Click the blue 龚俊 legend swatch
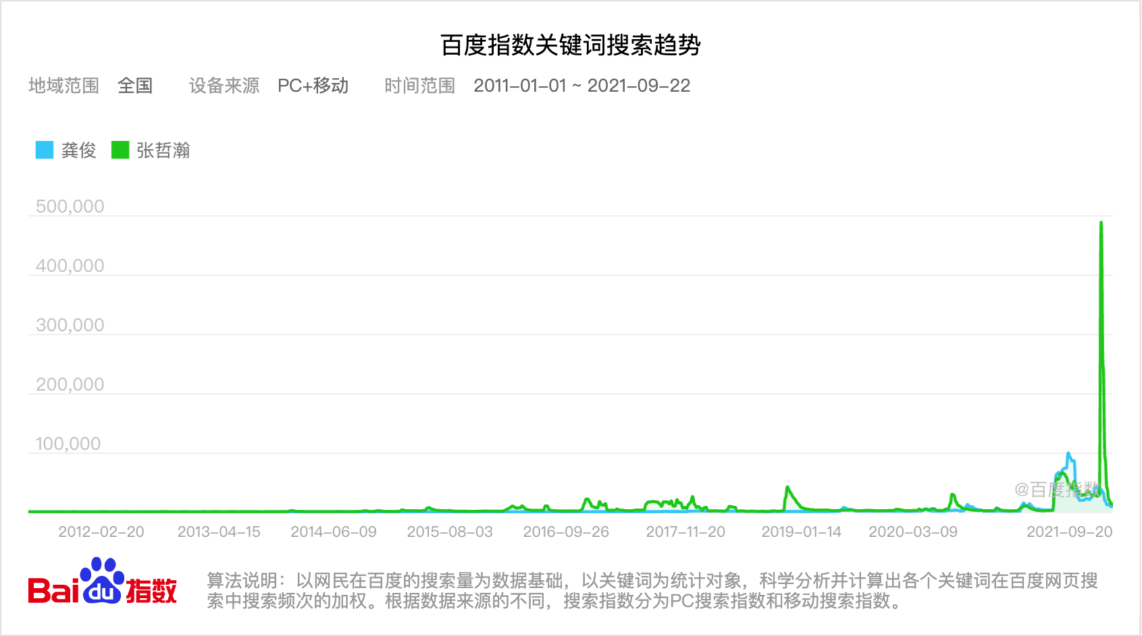Image resolution: width=1142 pixels, height=636 pixels. [45, 150]
